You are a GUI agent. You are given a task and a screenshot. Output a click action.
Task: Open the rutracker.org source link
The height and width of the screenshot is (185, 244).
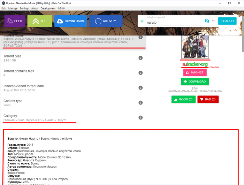pos(195,64)
